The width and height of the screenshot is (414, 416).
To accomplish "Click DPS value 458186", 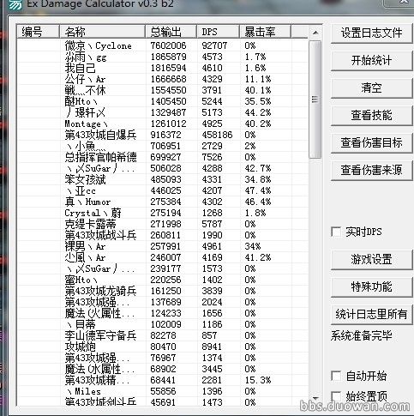I will pyautogui.click(x=217, y=135).
